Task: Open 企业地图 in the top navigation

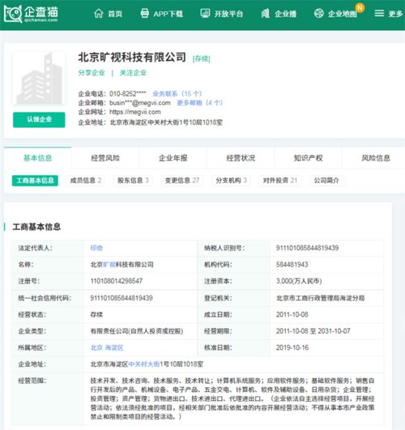Action: point(342,14)
